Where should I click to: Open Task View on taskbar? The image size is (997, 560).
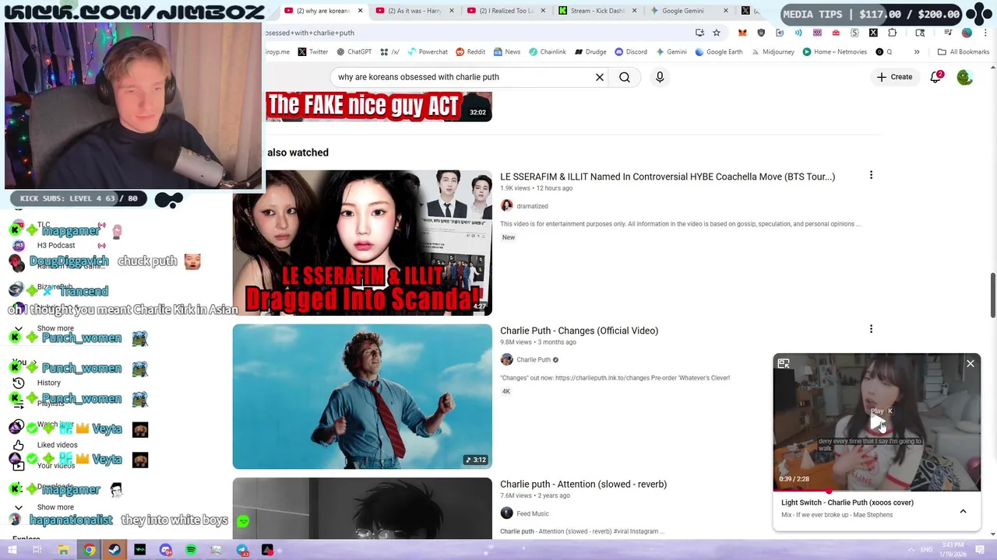click(x=37, y=550)
